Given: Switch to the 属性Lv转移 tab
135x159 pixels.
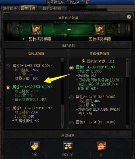Looking at the screenshot, I should 52,8.
